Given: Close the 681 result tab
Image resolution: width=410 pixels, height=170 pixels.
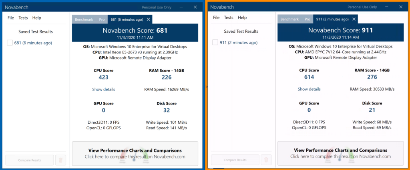Looking at the screenshot, I should (148, 19).
